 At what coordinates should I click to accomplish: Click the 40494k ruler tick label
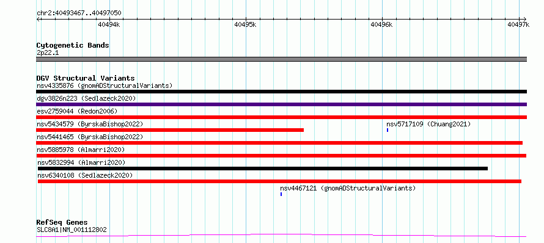[109, 24]
